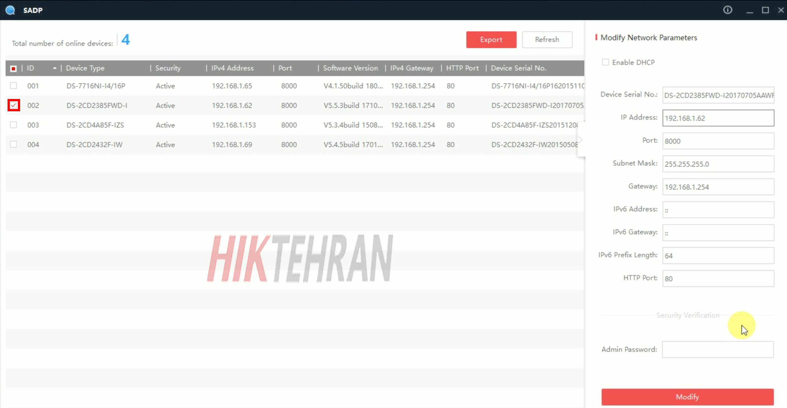Select device type DS-2CD2432F-IW
The width and height of the screenshot is (787, 408).
tap(94, 145)
